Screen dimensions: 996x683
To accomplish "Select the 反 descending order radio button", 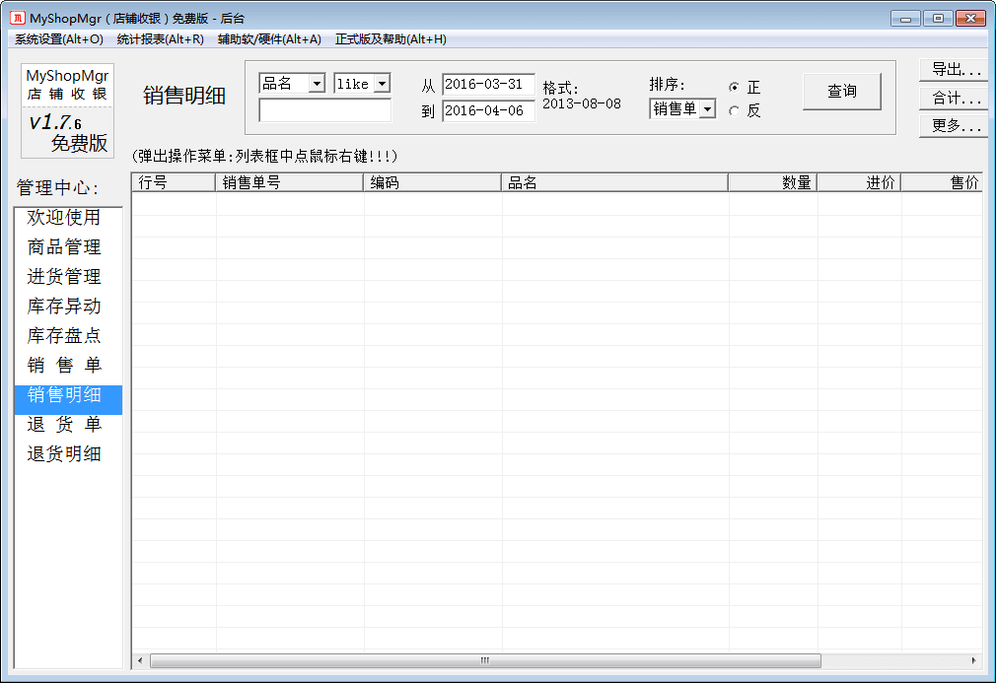I will click(734, 111).
